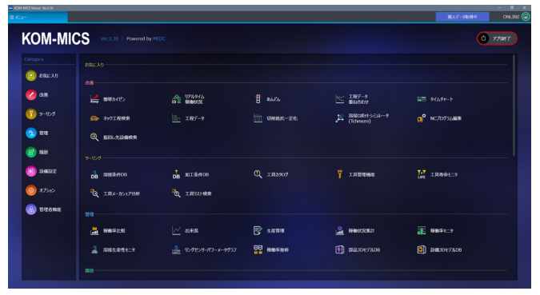The image size is (540, 295).
Task: Click the MEDC link in header
Action: [x=159, y=39]
